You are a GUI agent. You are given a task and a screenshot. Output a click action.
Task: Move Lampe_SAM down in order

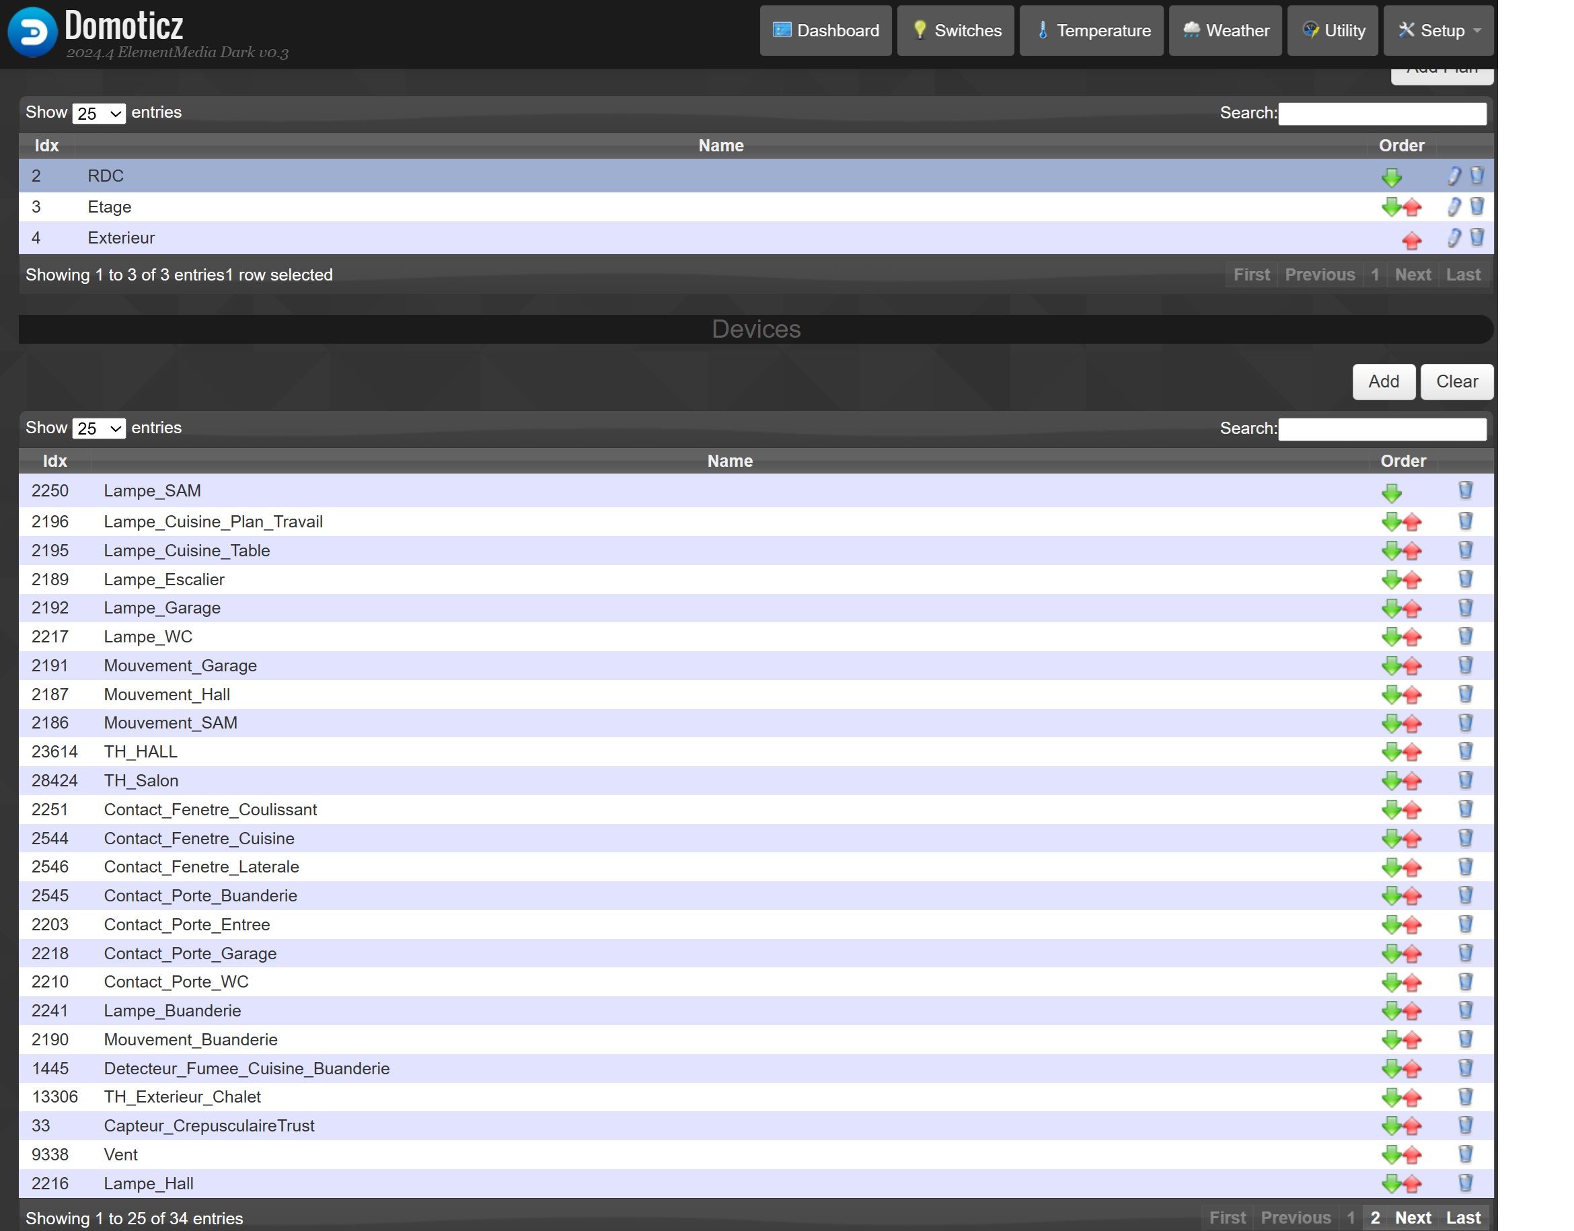click(1391, 493)
